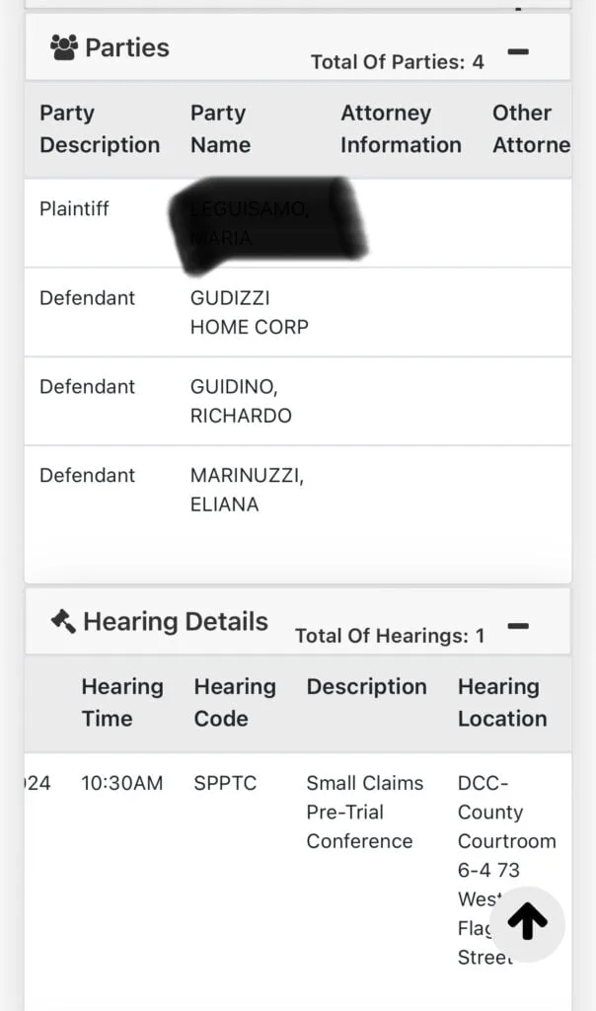This screenshot has height=1011, width=596.
Task: Select the Party Description column header
Action: [x=99, y=129]
